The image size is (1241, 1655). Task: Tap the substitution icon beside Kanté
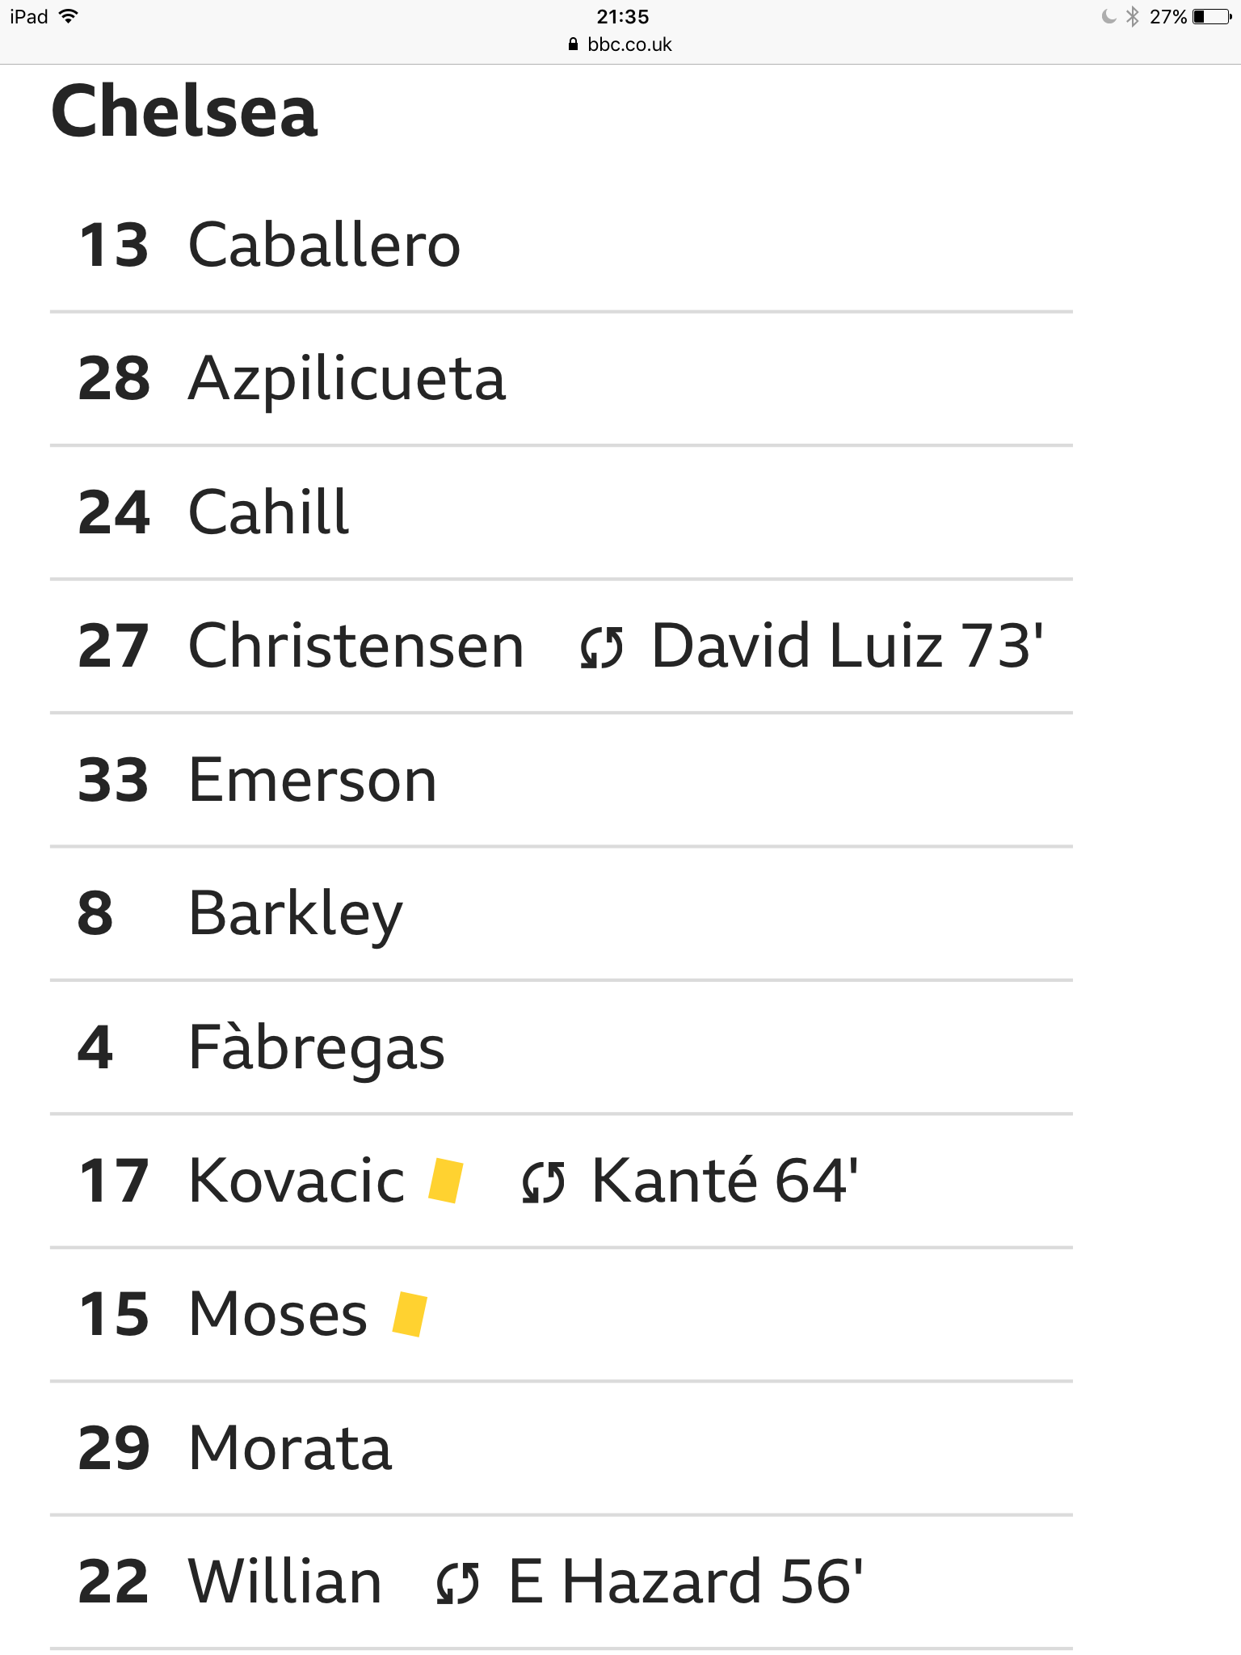pos(543,1182)
